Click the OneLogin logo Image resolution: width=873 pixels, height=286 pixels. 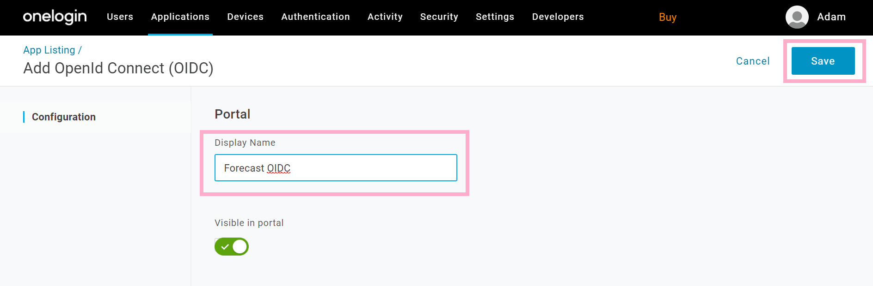(55, 17)
